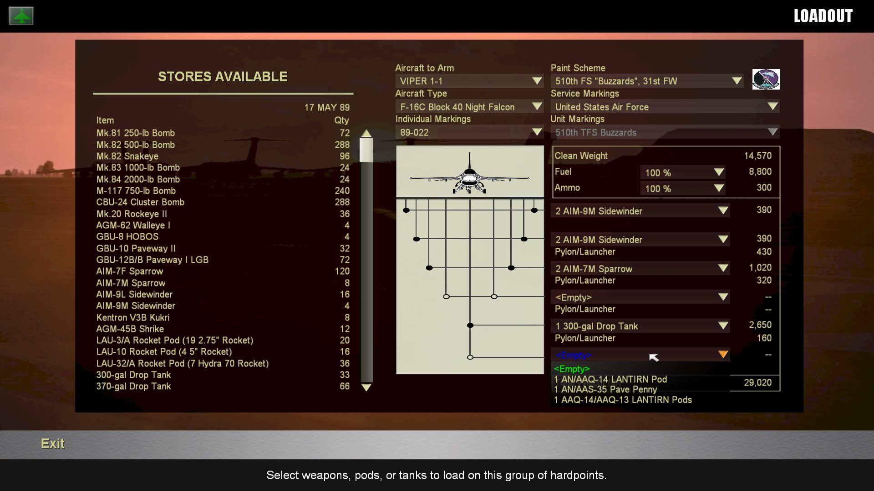Select LAU-3/A Rocket Pod row

[x=223, y=341]
